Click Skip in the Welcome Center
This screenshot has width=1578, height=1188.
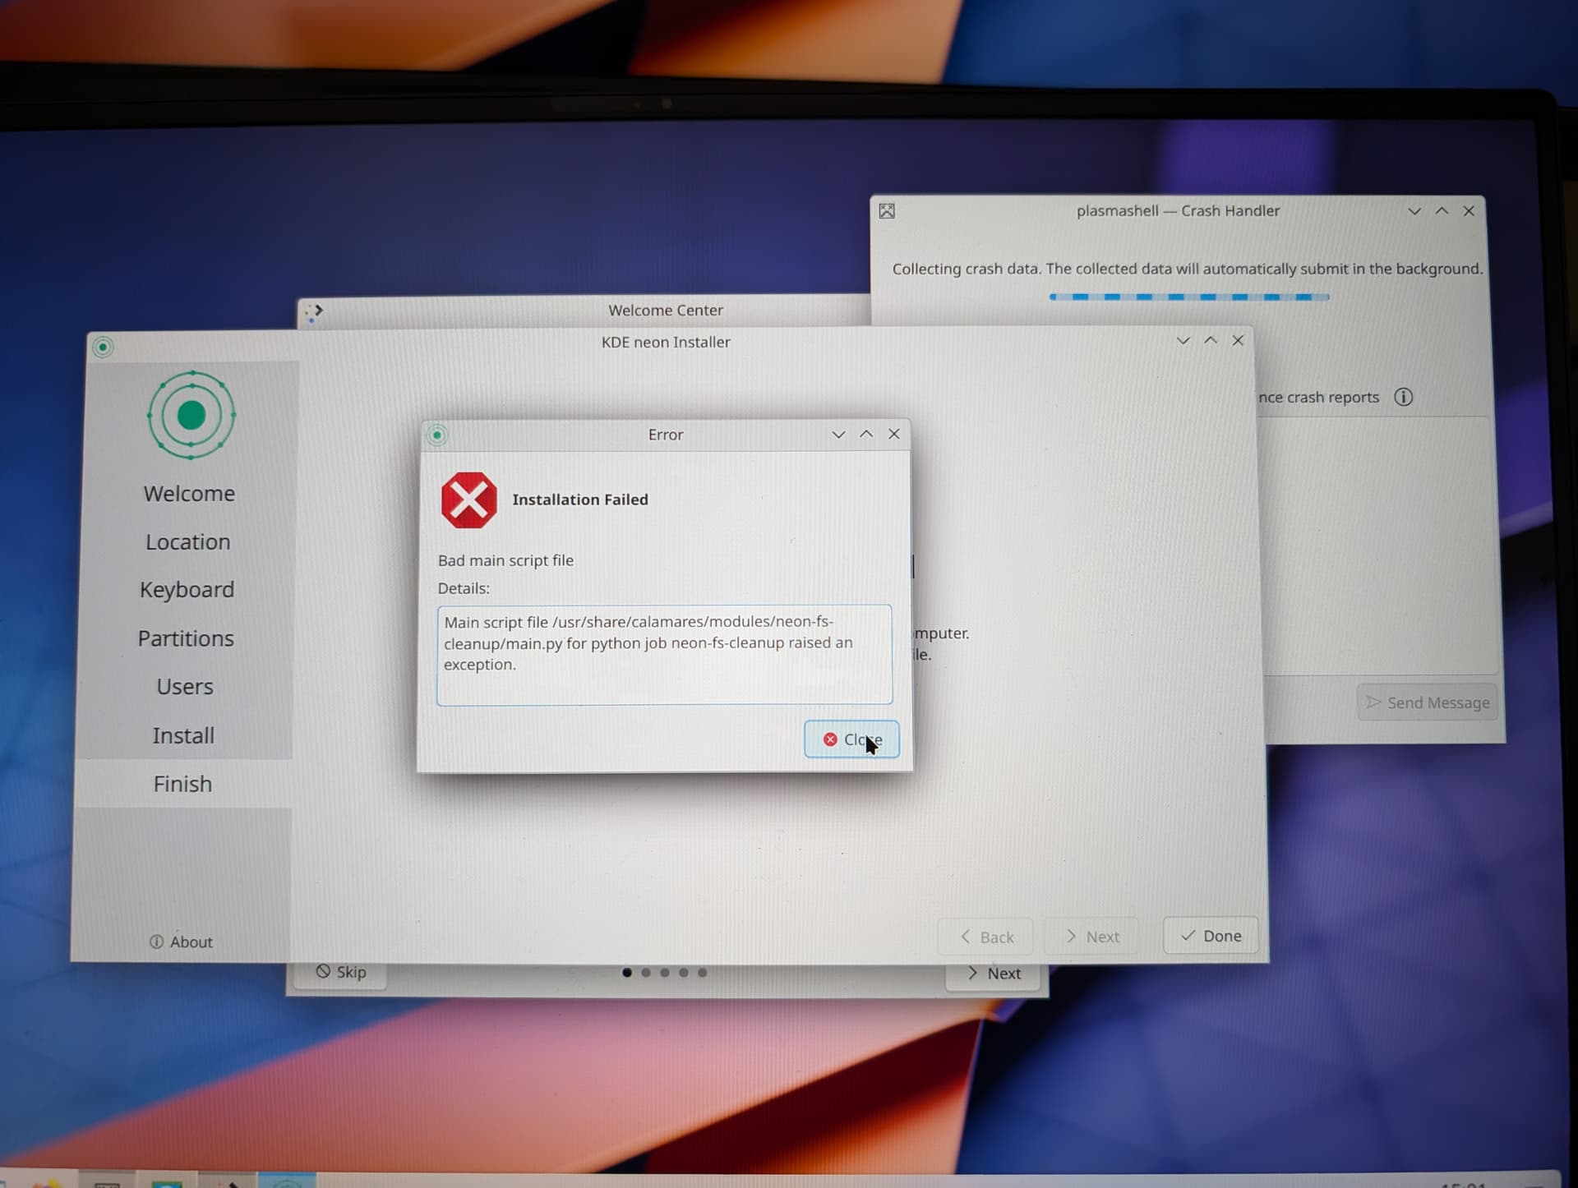(341, 973)
